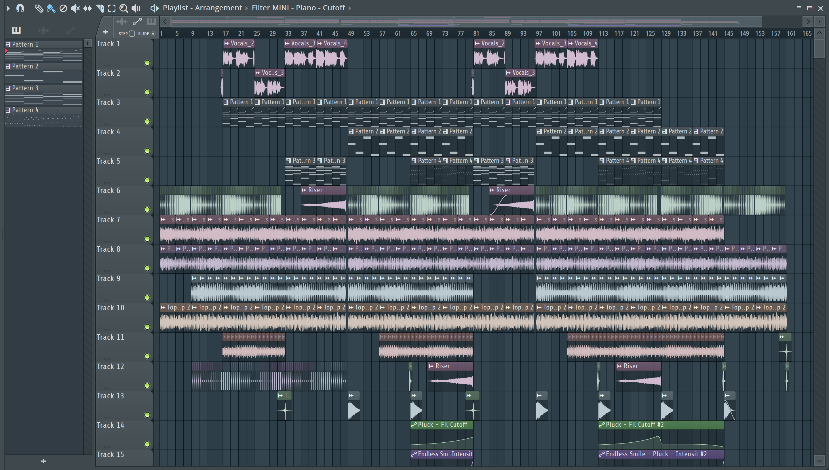Select the first Pat..n 3 clip on Track 5

332,171
